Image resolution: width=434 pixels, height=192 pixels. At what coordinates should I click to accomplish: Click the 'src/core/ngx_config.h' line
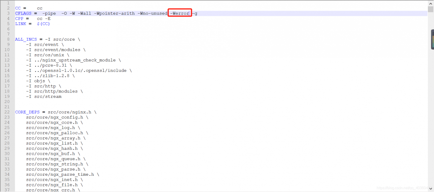tap(57, 117)
